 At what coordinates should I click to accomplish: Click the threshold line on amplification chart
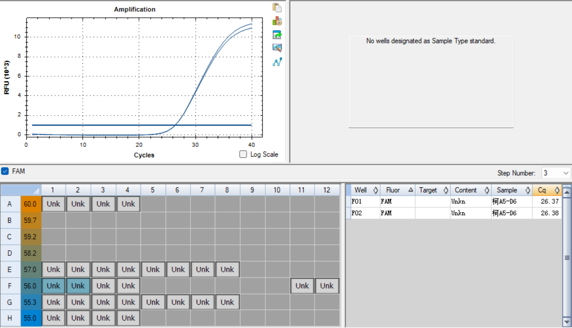tap(142, 125)
